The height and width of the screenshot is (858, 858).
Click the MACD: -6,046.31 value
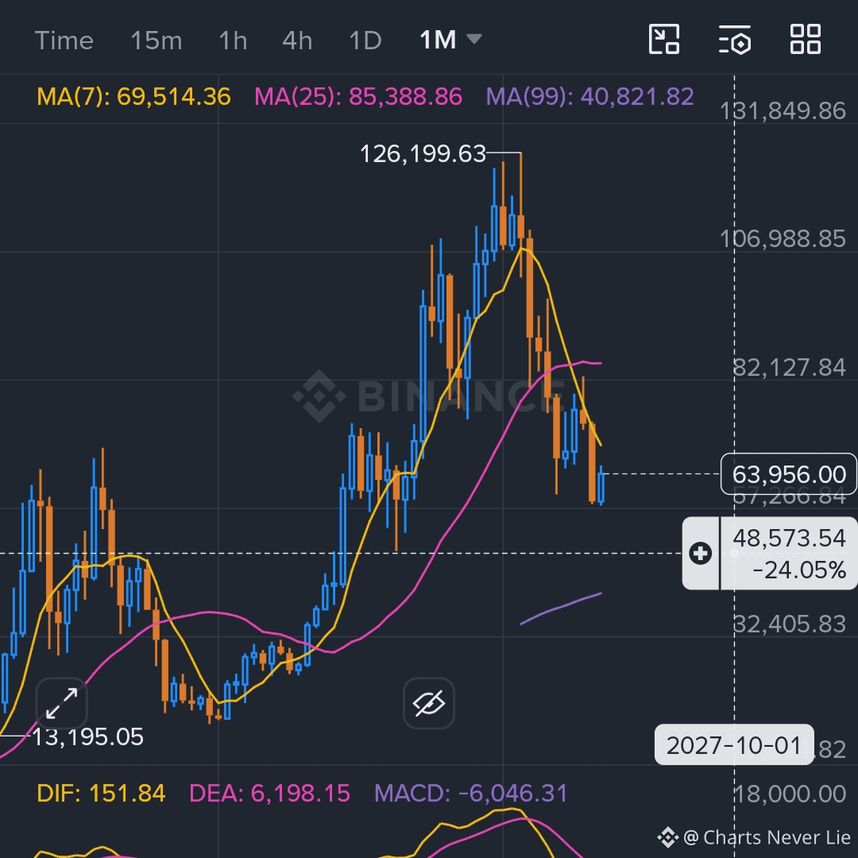471,794
